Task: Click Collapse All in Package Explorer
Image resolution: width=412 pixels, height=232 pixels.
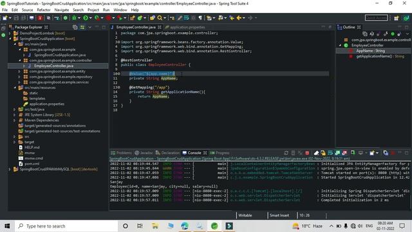Action: pyautogui.click(x=75, y=27)
